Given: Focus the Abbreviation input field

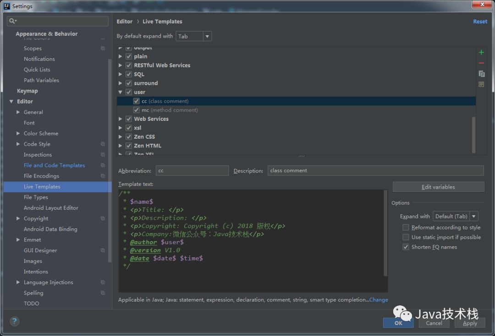Looking at the screenshot, I should [192, 171].
